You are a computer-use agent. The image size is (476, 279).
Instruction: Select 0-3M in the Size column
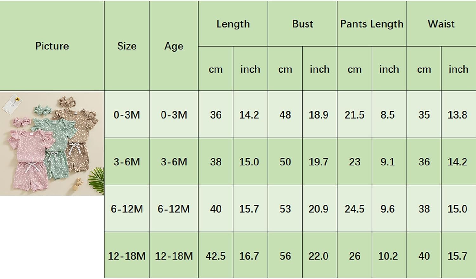tap(127, 114)
